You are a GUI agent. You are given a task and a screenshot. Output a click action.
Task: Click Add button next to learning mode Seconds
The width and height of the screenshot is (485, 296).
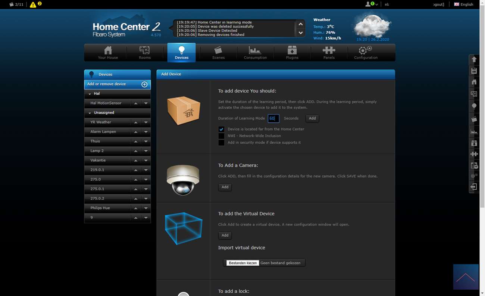[x=312, y=118]
